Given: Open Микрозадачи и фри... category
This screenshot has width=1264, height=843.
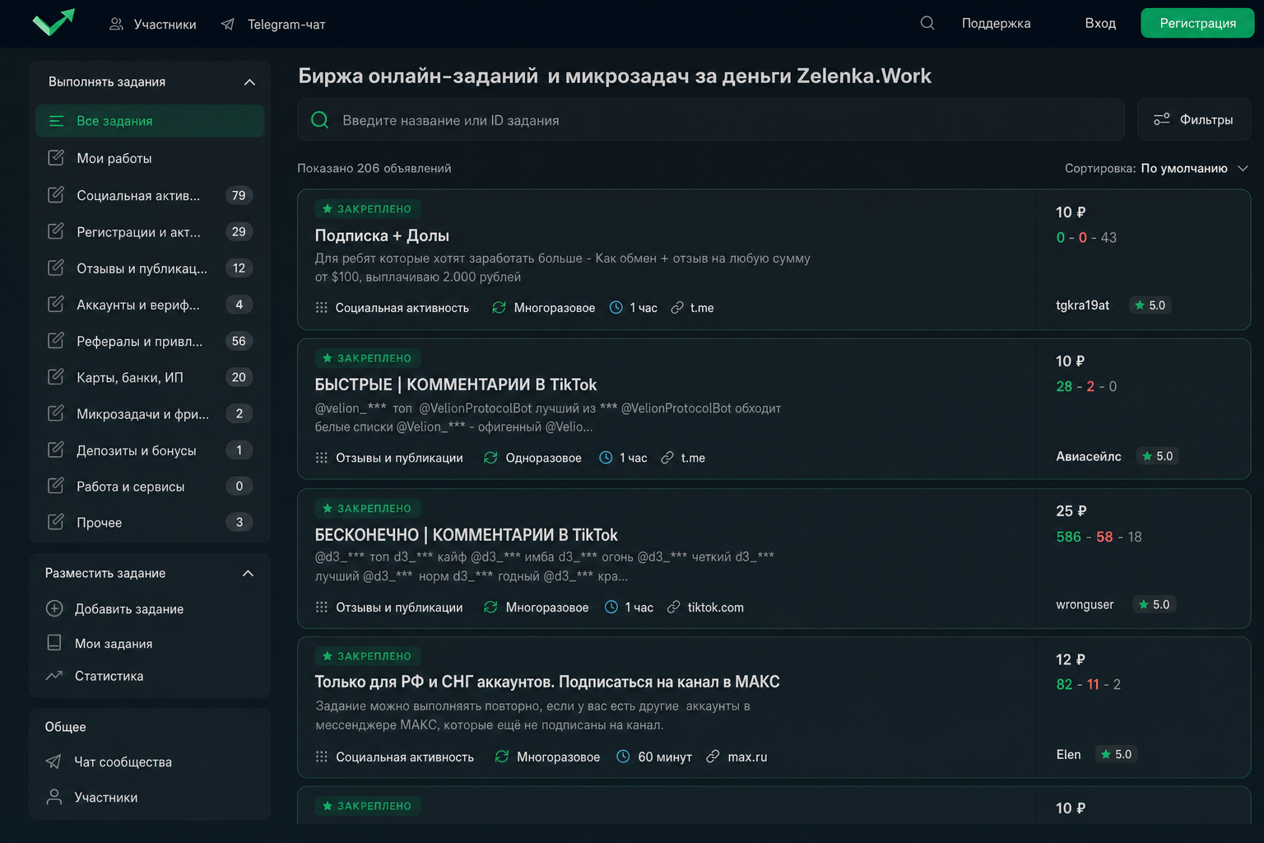Looking at the screenshot, I should (x=150, y=413).
